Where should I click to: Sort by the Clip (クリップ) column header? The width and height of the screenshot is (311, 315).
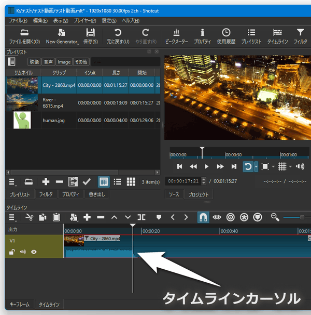pos(59,73)
